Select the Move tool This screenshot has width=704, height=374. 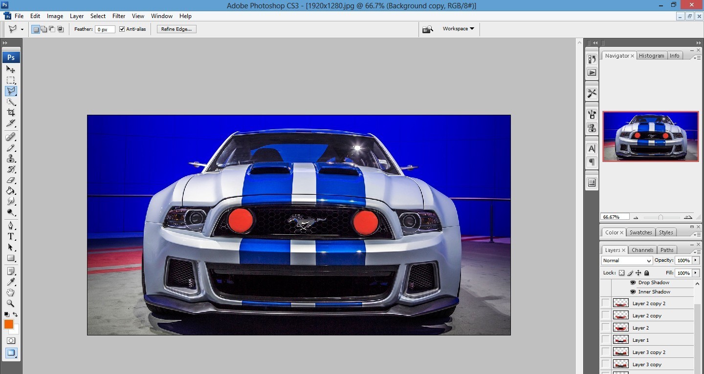(11, 69)
